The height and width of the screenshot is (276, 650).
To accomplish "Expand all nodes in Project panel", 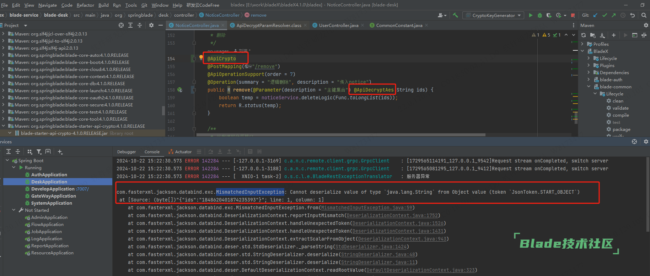I will (x=130, y=25).
